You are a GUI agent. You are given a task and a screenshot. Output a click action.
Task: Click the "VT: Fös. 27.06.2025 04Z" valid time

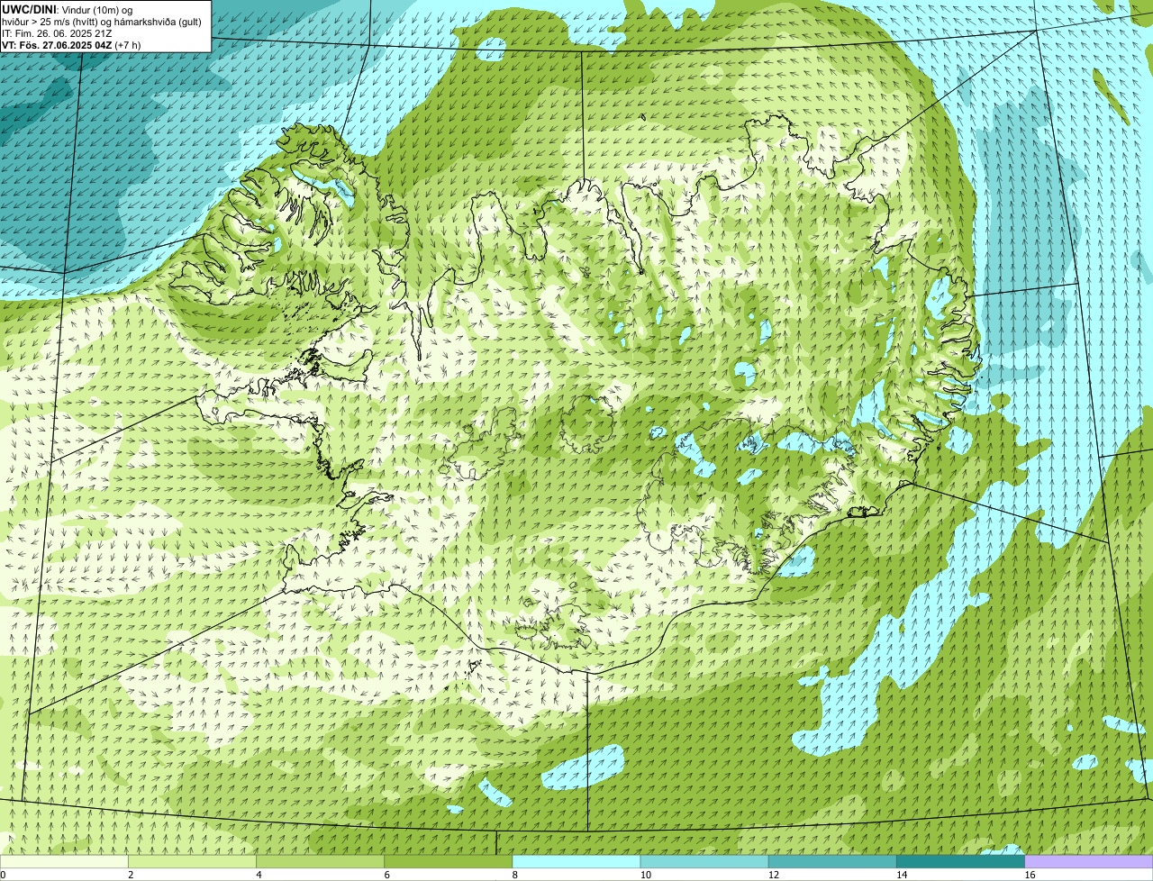tap(57, 45)
